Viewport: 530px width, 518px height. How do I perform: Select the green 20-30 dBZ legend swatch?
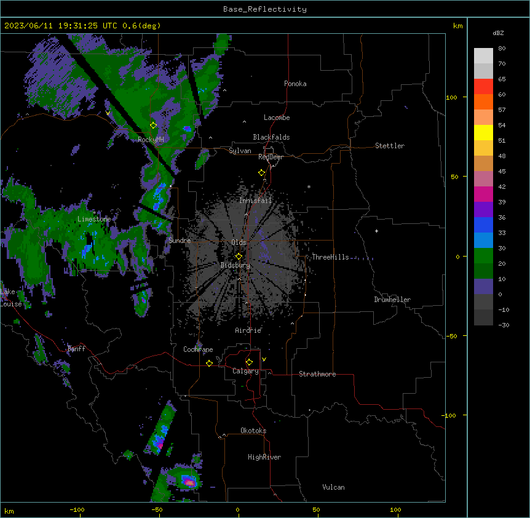tap(483, 256)
